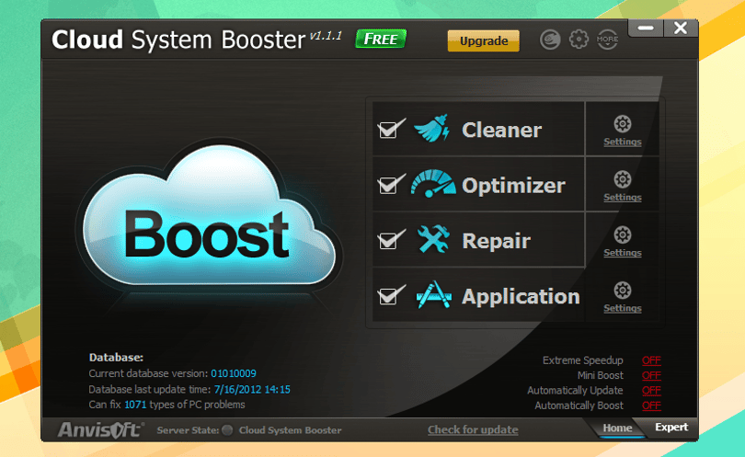Open Optimizer settings gear
745x457 pixels.
[x=623, y=179]
